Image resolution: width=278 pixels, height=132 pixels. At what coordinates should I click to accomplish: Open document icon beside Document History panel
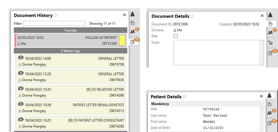[132, 23]
